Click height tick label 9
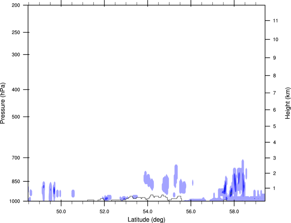 [x=275, y=58]
